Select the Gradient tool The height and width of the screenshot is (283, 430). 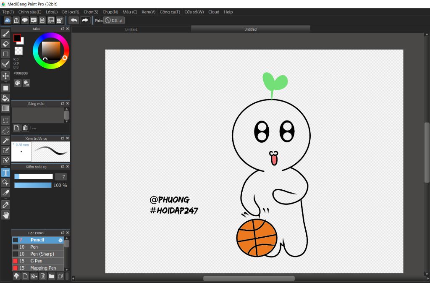tap(5, 108)
